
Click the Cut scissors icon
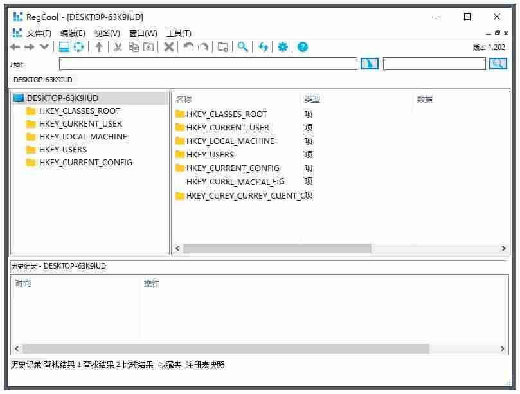[118, 47]
